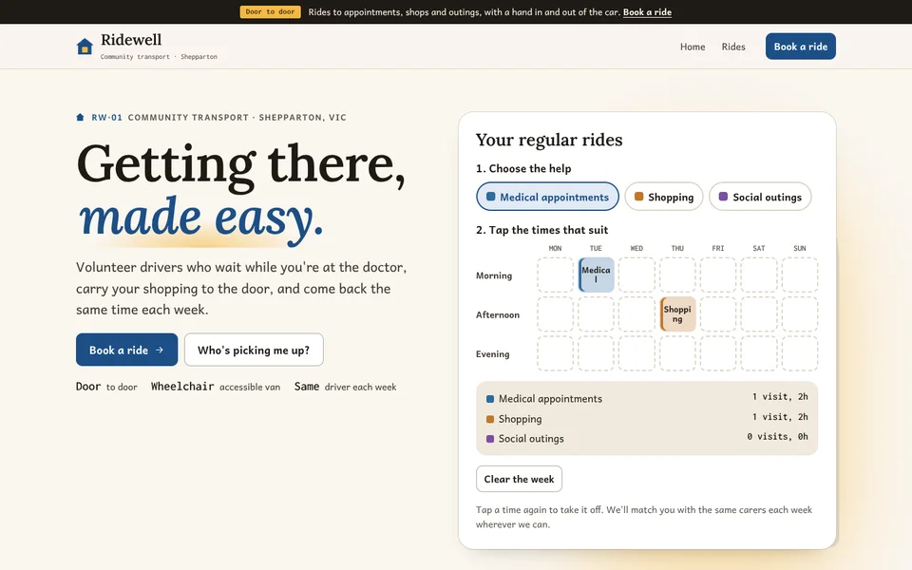Remove the Tuesday morning Medical slot
Image resolution: width=912 pixels, height=570 pixels.
pyautogui.click(x=596, y=275)
